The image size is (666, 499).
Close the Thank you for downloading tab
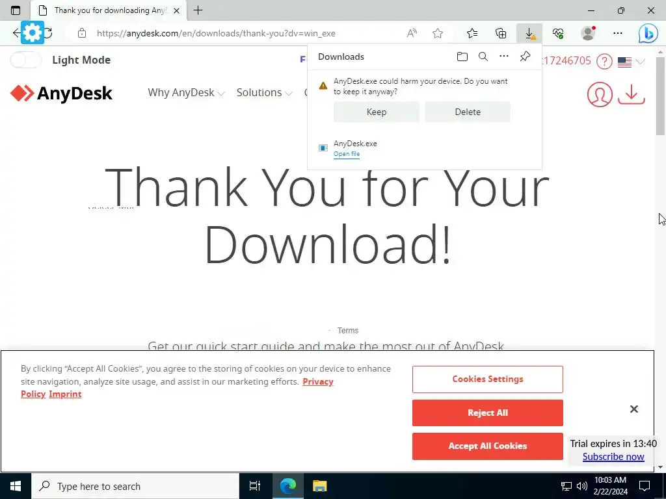177,10
